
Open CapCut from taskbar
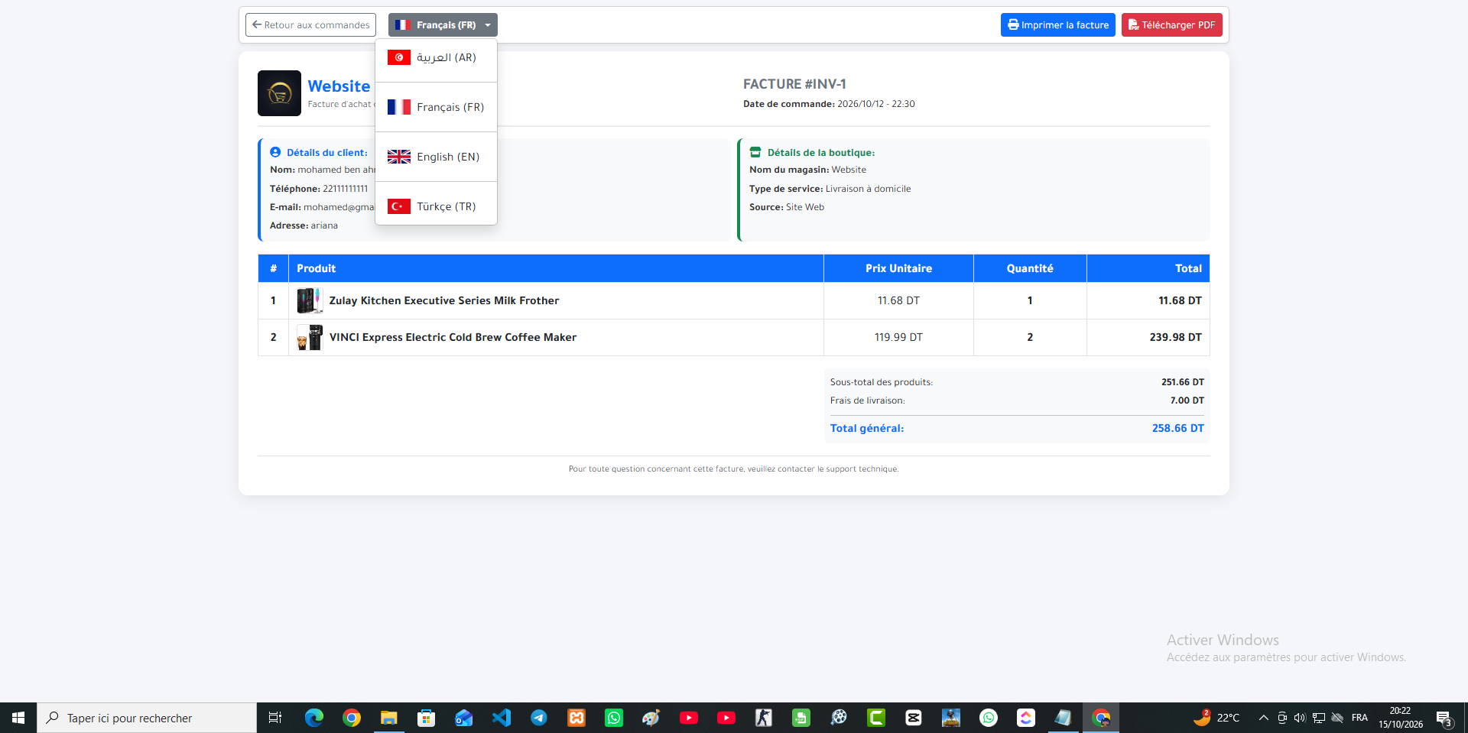[914, 718]
